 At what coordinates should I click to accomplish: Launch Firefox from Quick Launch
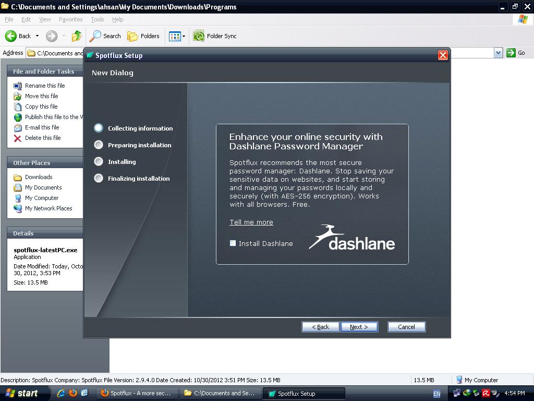pos(73,393)
